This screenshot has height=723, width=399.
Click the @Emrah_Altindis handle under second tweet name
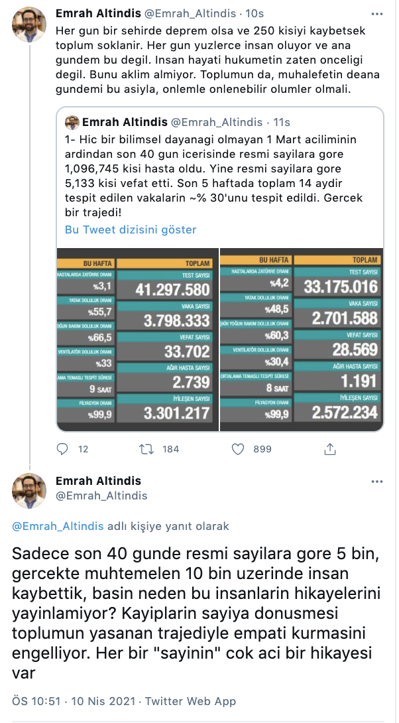[101, 495]
